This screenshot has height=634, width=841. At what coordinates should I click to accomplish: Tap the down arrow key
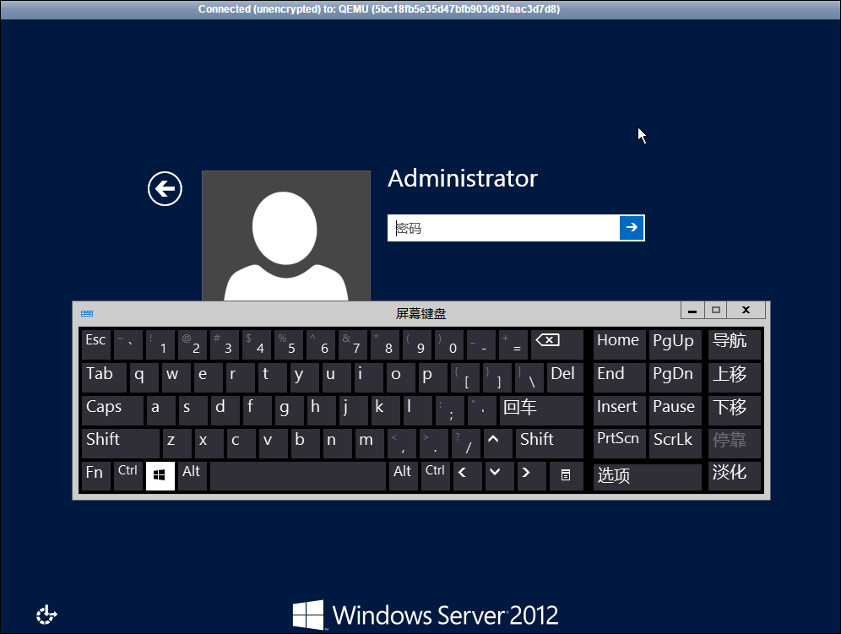tap(499, 476)
